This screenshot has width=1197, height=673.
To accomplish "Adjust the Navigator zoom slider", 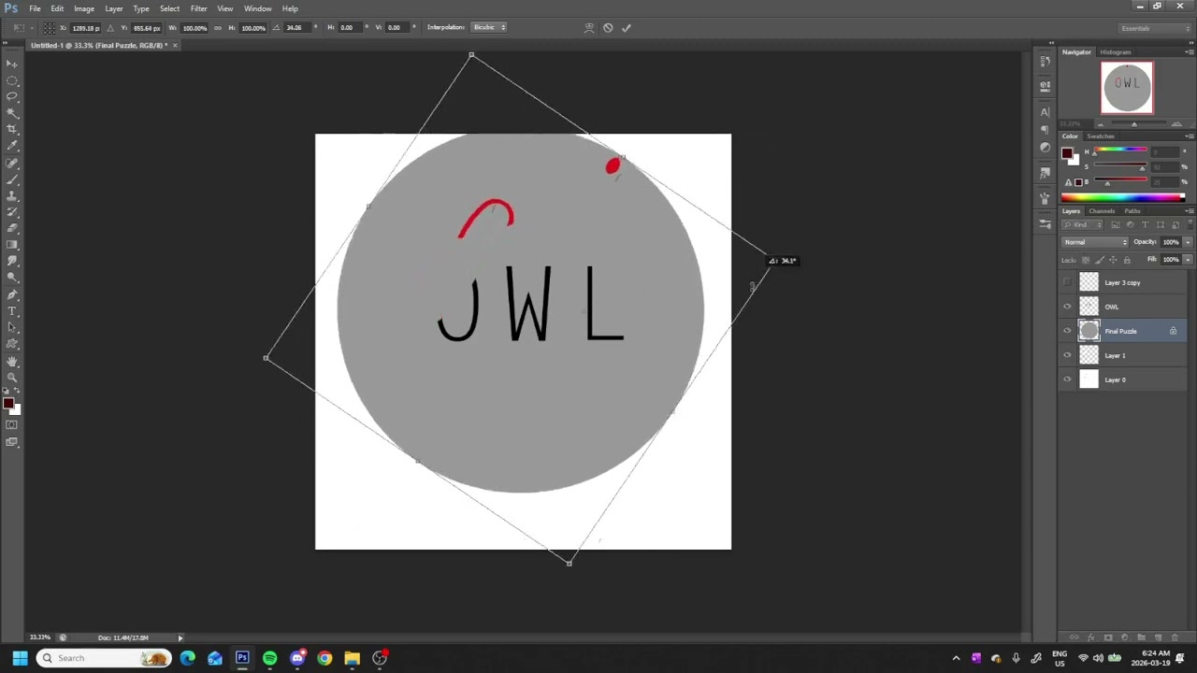I will (1134, 124).
